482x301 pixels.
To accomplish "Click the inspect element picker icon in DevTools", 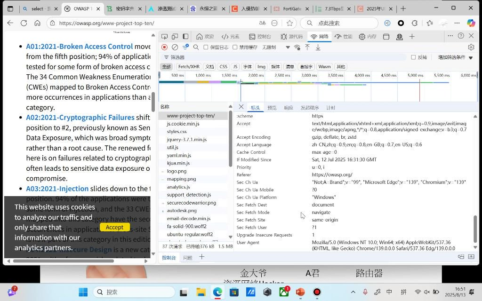I will tap(164, 37).
